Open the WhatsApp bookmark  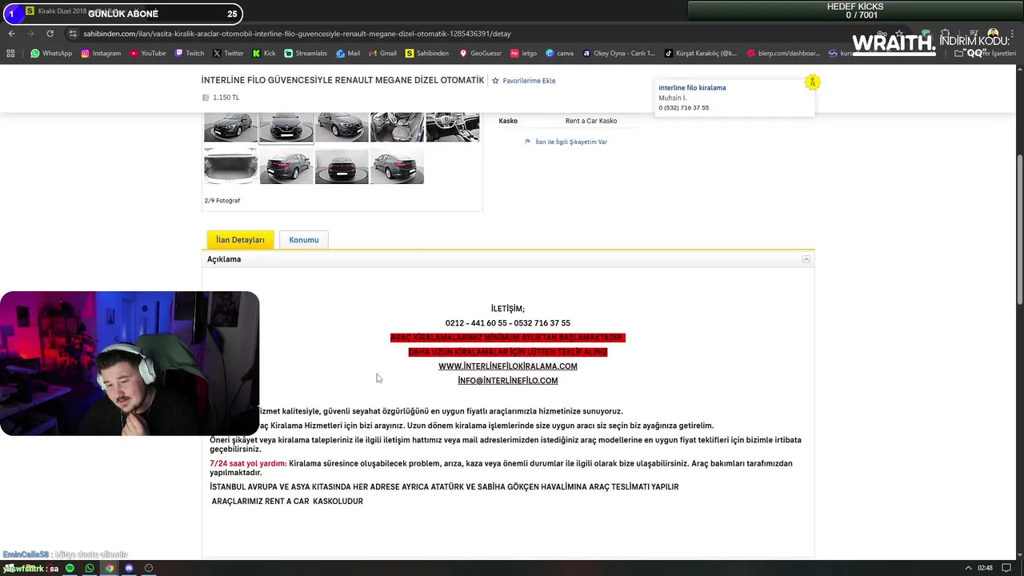51,54
